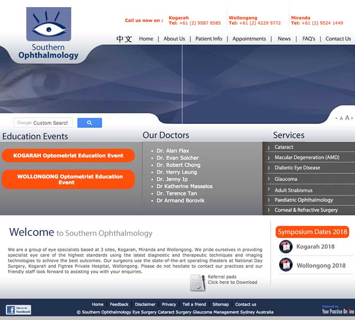Open the Kogarah 2018 PDF icon
This screenshot has height=320, width=355.
(x=286, y=247)
